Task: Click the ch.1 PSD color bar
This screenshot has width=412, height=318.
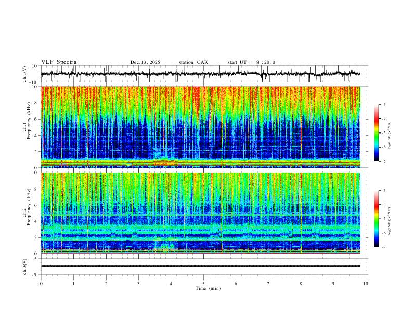Action: coord(376,133)
